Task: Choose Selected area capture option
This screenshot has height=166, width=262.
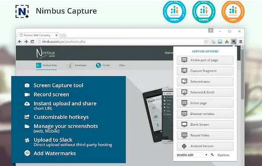Action: point(205,82)
